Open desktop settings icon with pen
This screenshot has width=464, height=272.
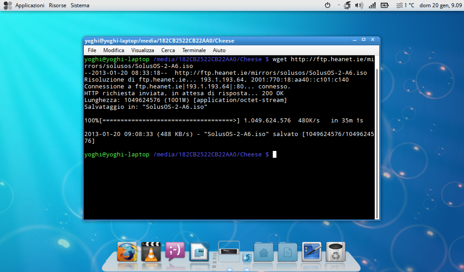point(312,252)
